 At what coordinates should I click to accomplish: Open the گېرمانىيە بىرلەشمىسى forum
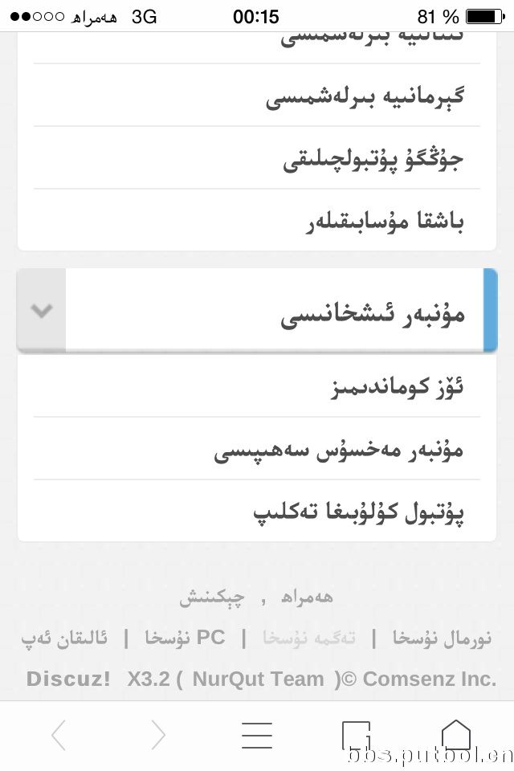[x=257, y=96]
